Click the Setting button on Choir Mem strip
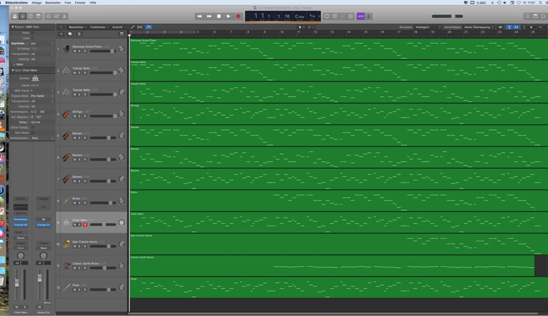Screen dimensions: 548x316 21,198
